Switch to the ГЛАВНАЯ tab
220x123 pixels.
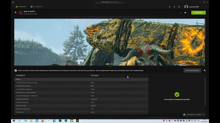(x=21, y=7)
